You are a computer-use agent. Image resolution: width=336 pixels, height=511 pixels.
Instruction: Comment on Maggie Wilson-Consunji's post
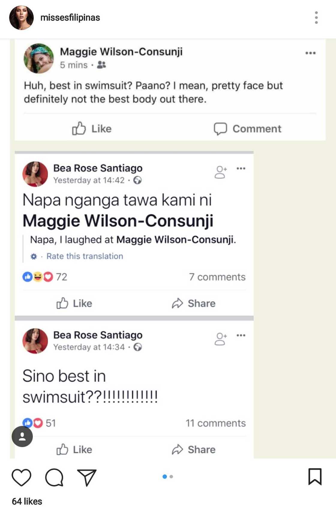[x=247, y=129]
